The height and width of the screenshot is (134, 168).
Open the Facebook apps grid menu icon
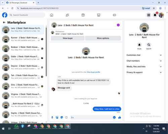149,15
